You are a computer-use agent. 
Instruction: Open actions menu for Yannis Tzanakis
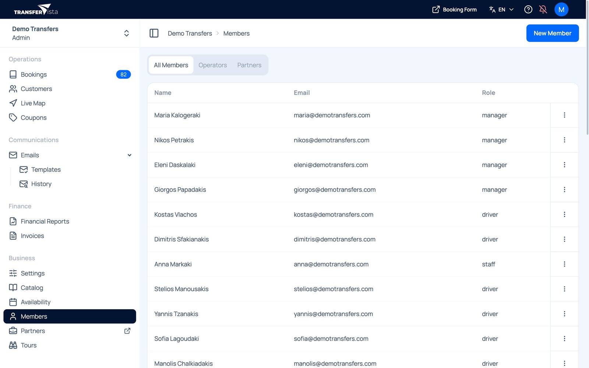[564, 314]
